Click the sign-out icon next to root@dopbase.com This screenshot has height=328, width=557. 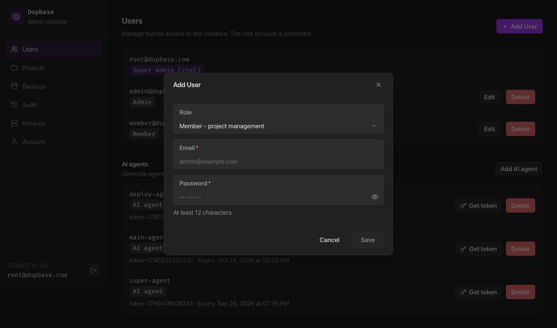(x=94, y=270)
